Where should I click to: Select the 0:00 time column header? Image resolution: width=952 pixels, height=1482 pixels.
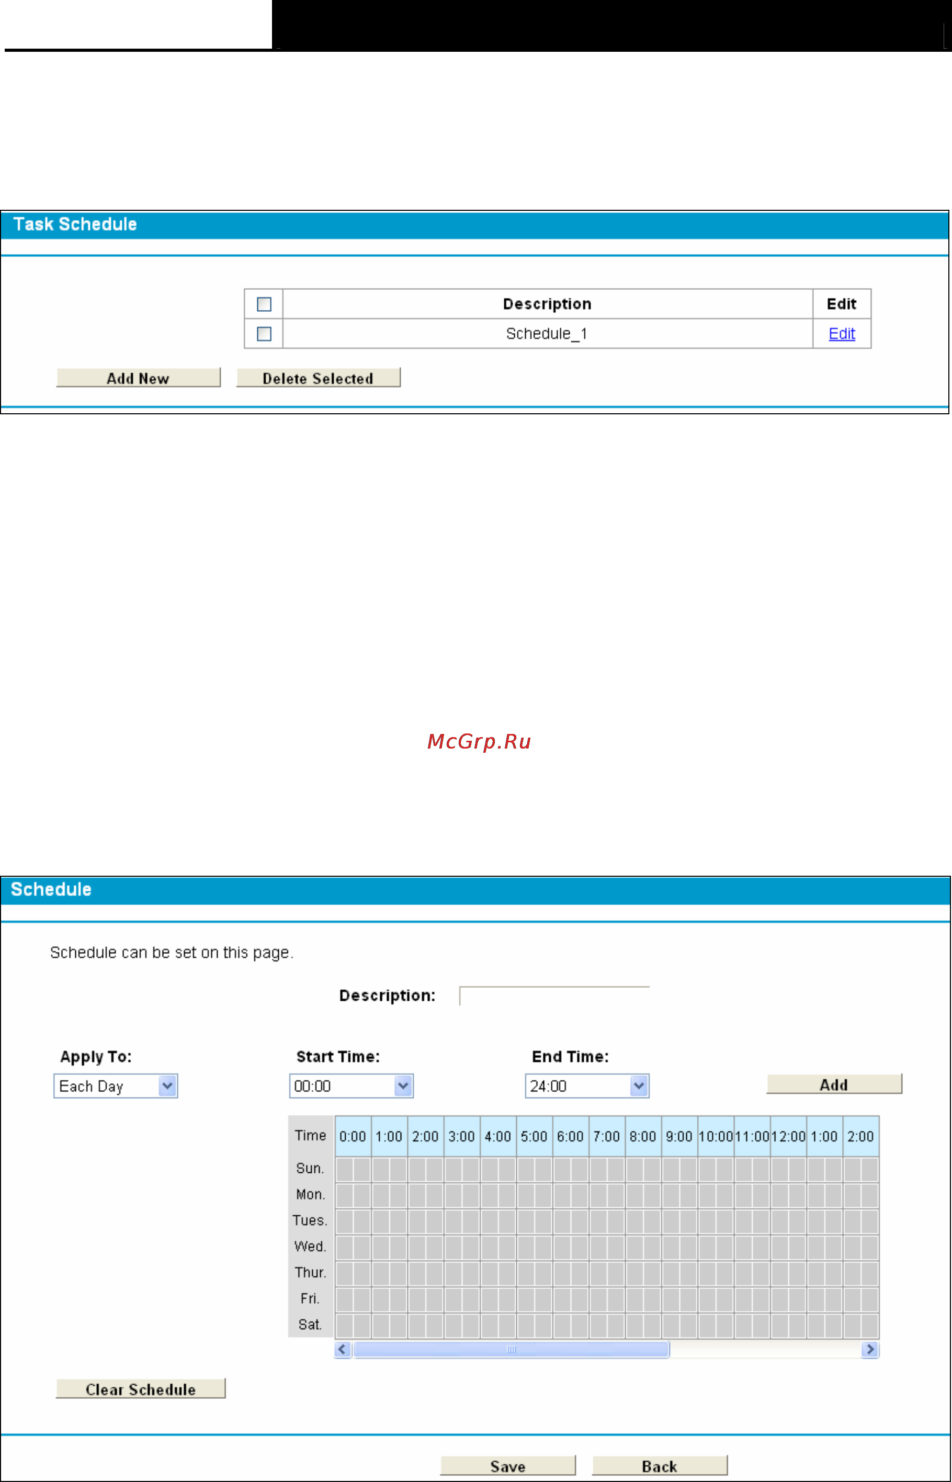pos(353,1136)
